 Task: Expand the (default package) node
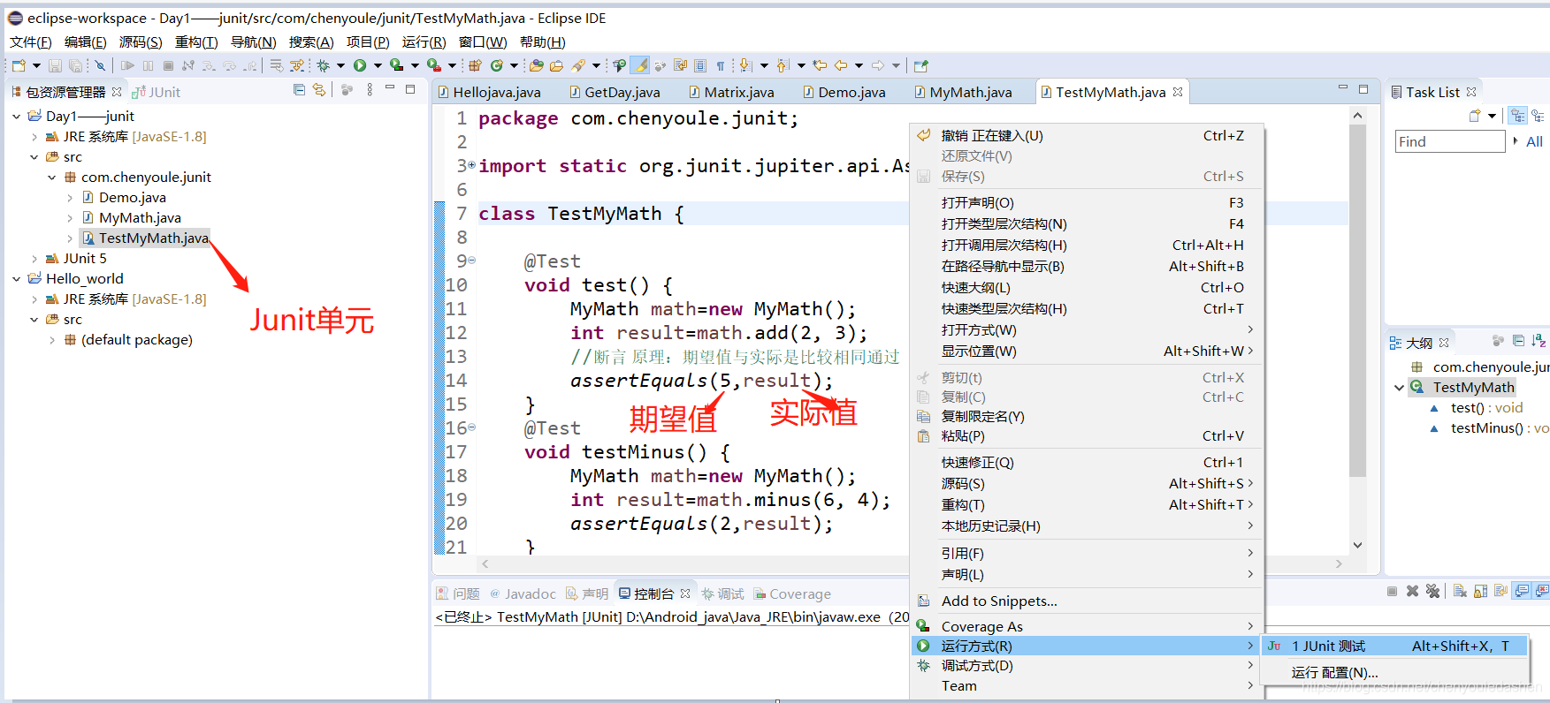[51, 340]
